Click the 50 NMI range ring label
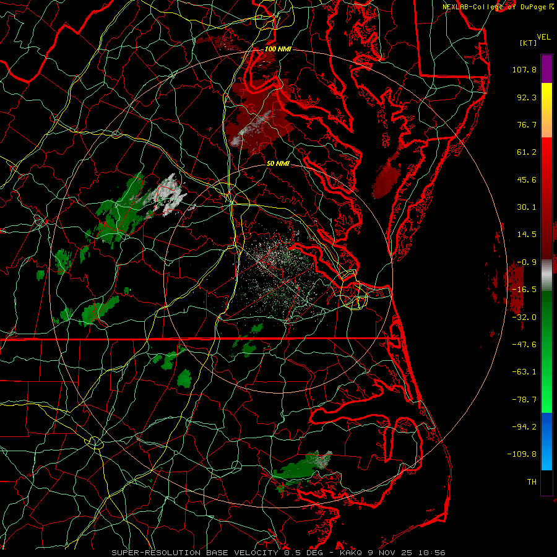This screenshot has height=557, width=557. pos(278,164)
